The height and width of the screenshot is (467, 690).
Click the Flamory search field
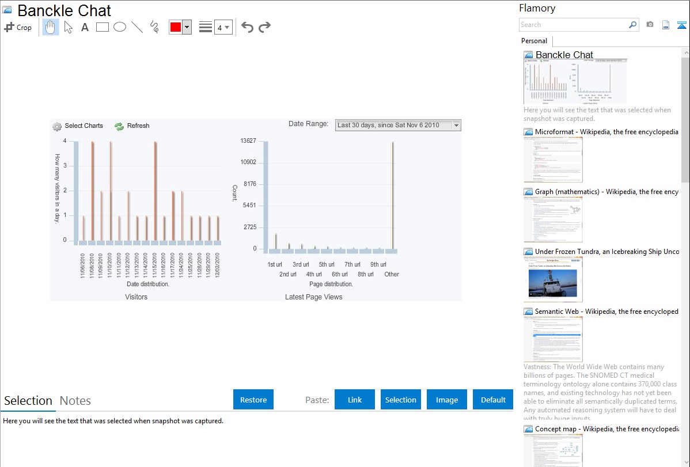[573, 25]
